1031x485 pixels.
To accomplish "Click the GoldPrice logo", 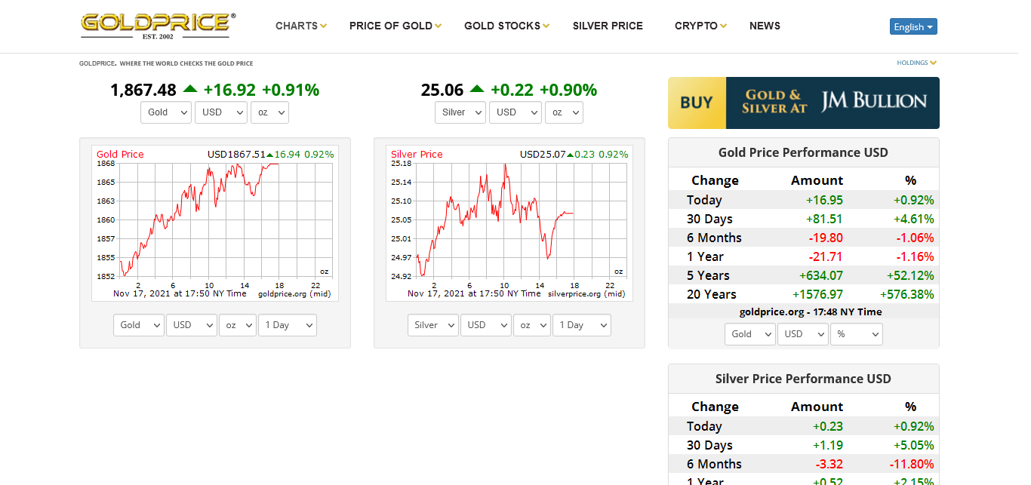I will 158,26.
